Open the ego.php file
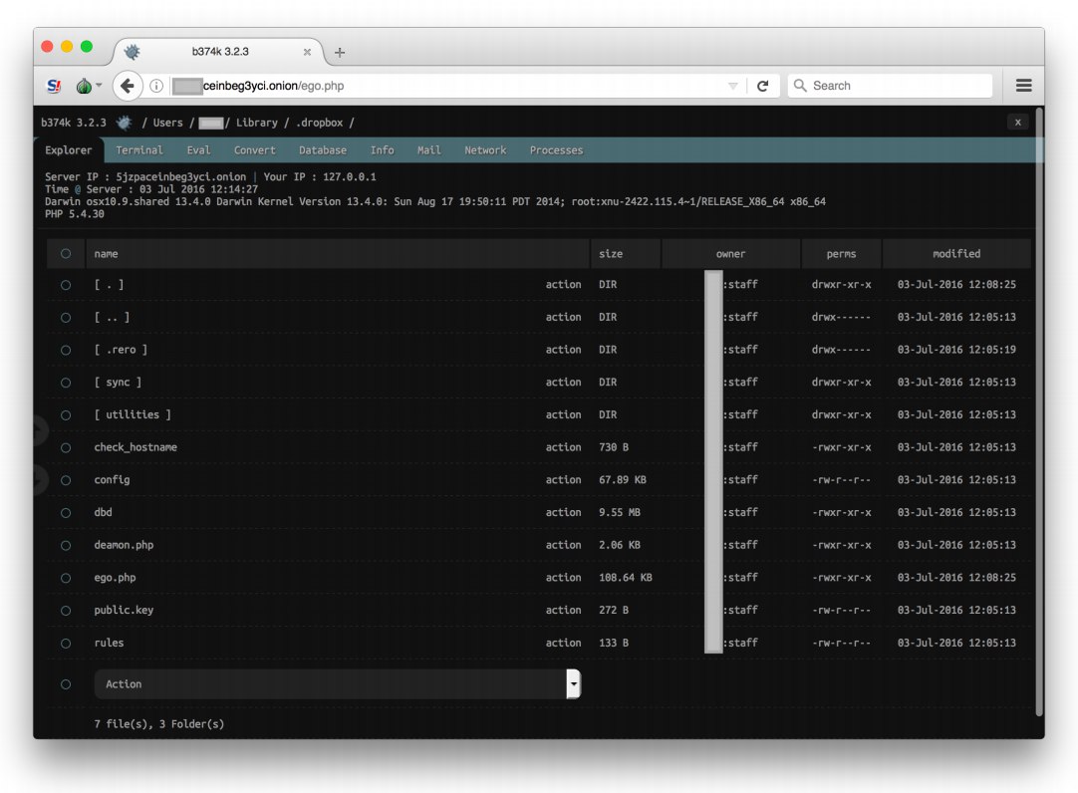 tap(115, 578)
